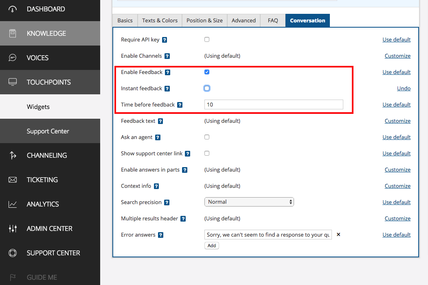Click the Knowledge book icon
The image size is (428, 285).
click(13, 33)
